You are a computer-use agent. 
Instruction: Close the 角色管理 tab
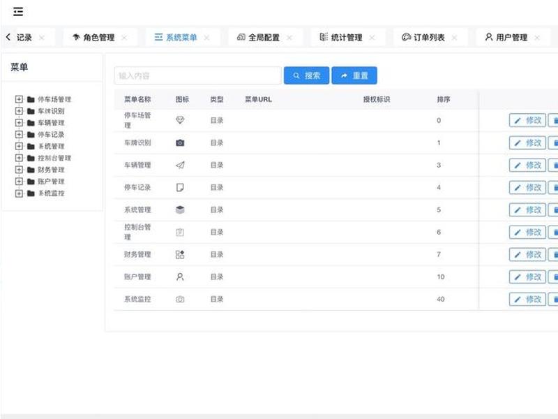(x=124, y=38)
